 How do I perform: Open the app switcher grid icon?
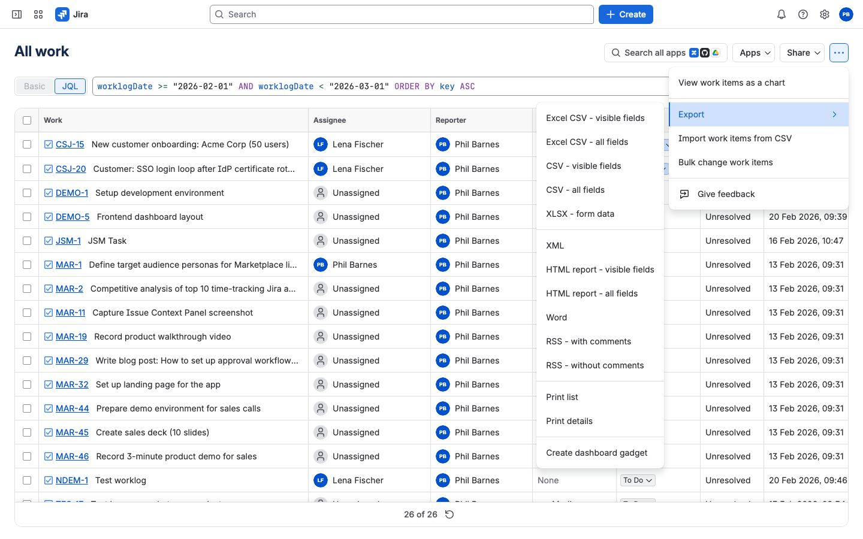(38, 14)
